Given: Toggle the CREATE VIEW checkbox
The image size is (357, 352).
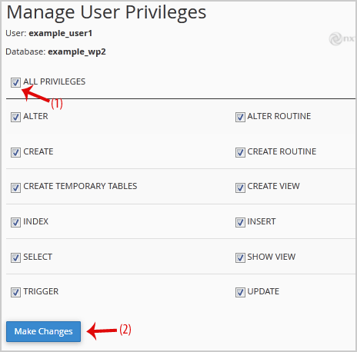Looking at the screenshot, I should point(240,188).
